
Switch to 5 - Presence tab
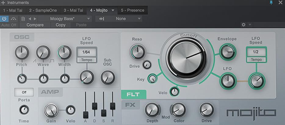132,10
